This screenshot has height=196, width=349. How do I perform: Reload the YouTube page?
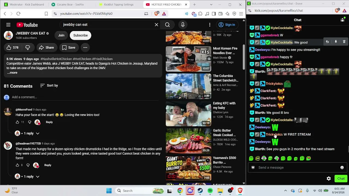tap(19, 14)
